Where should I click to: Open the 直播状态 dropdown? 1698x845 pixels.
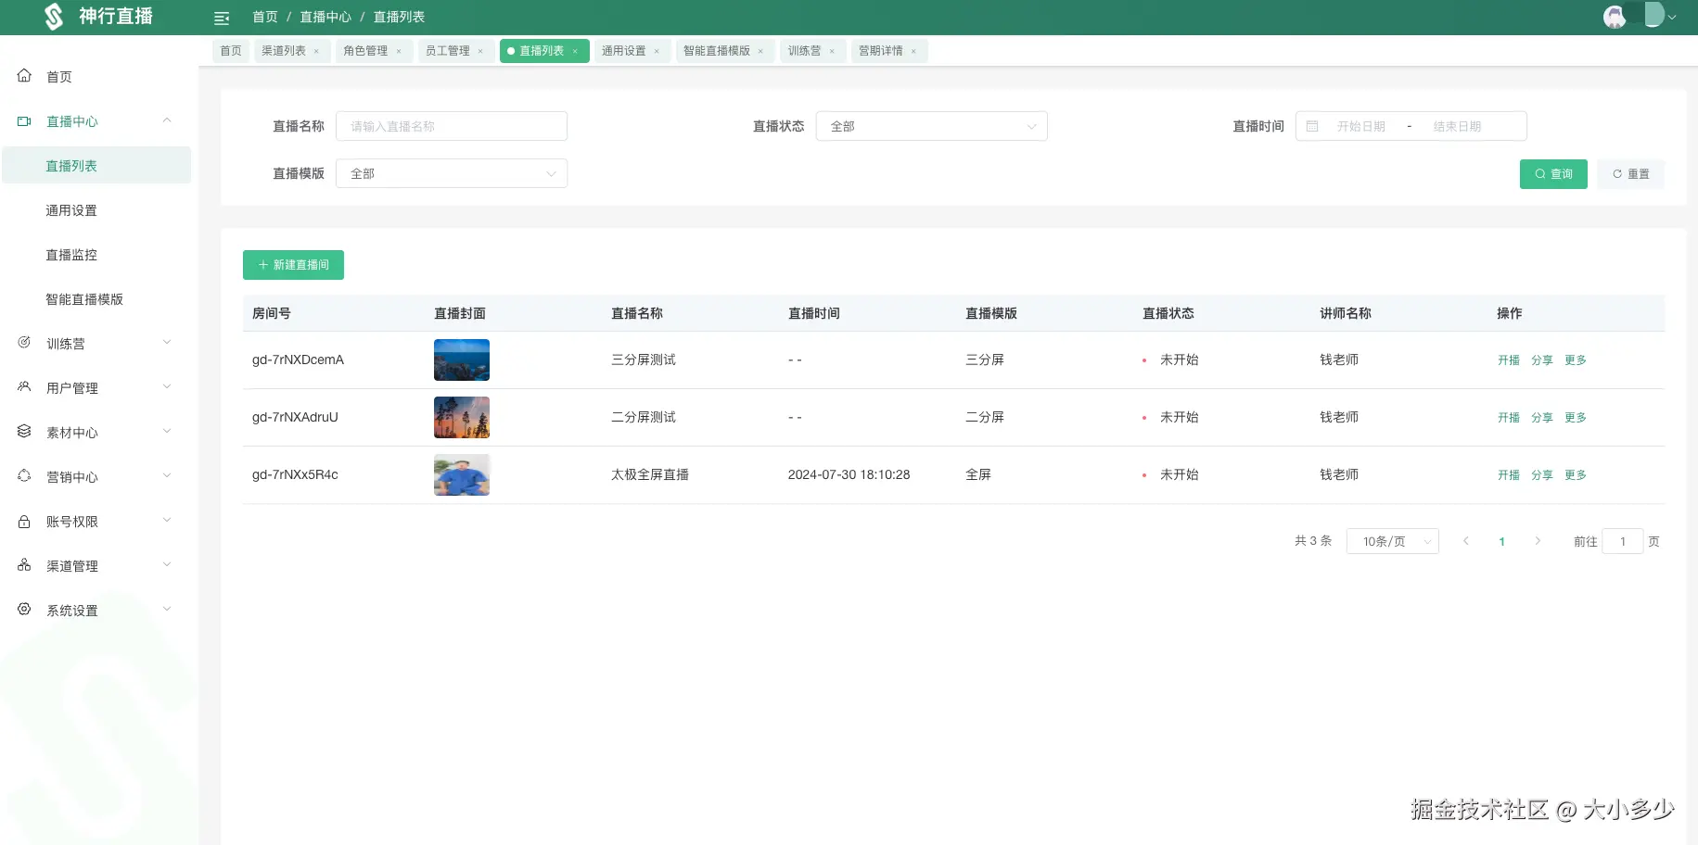click(x=931, y=126)
